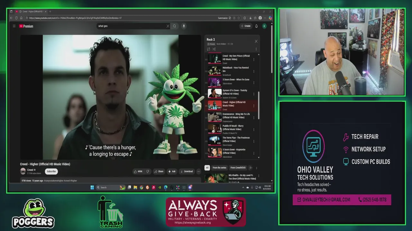412x231 pixels.
Task: Open options for When I'm Gone row
Action: pyautogui.click(x=254, y=82)
